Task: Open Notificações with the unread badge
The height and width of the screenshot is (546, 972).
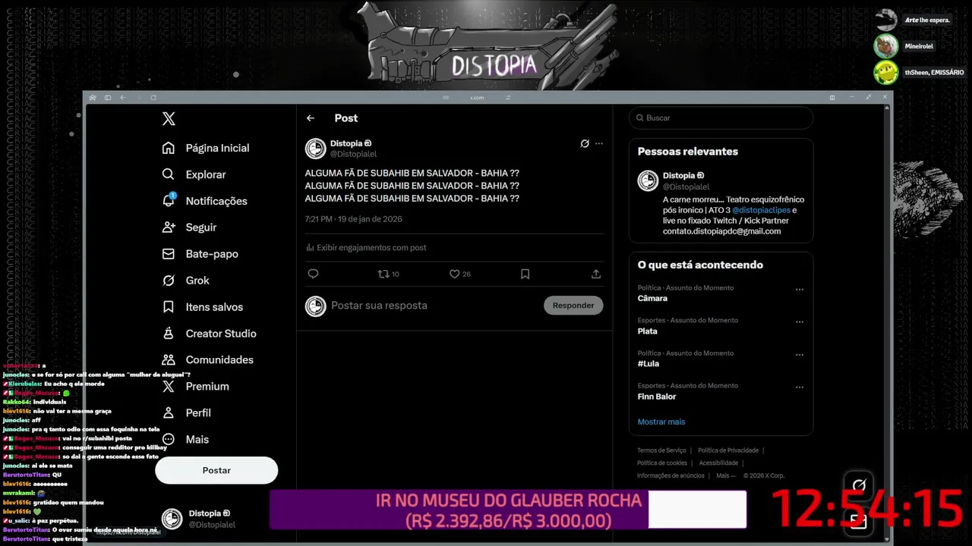Action: pos(205,201)
